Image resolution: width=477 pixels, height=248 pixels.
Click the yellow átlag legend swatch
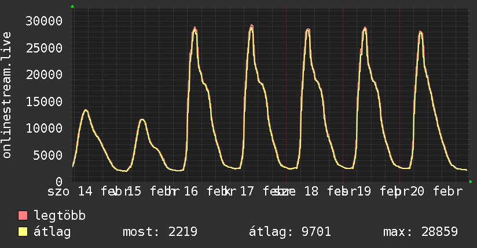coord(23,232)
